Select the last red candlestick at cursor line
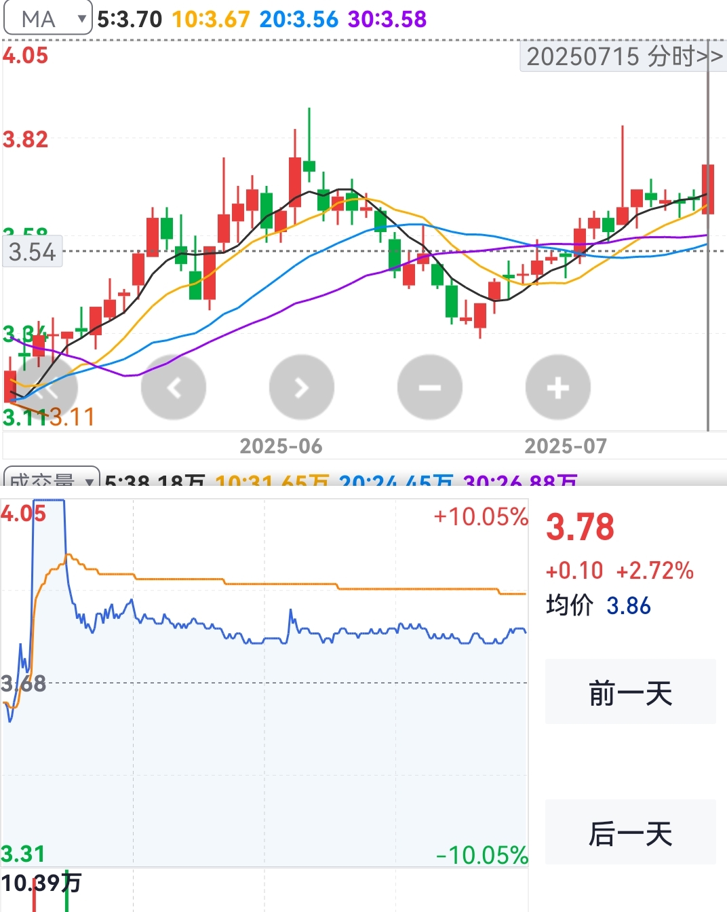 [708, 189]
